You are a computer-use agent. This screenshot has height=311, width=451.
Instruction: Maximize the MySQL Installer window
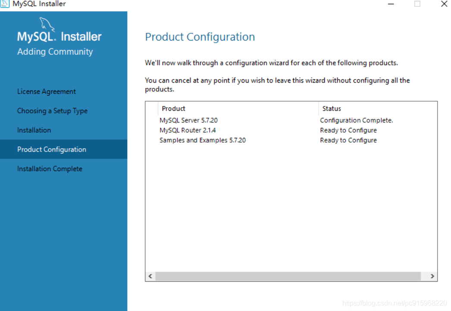417,4
